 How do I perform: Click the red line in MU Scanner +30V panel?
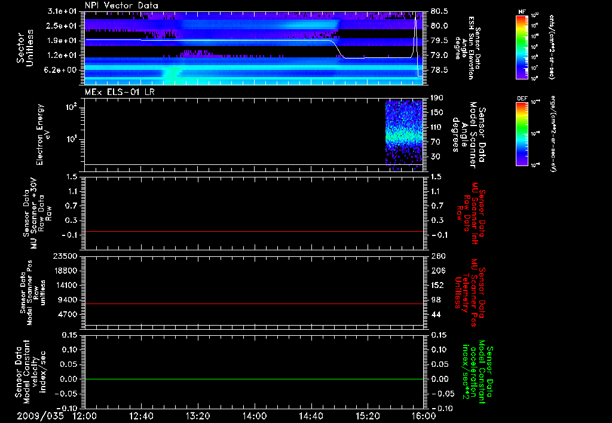pyautogui.click(x=254, y=231)
